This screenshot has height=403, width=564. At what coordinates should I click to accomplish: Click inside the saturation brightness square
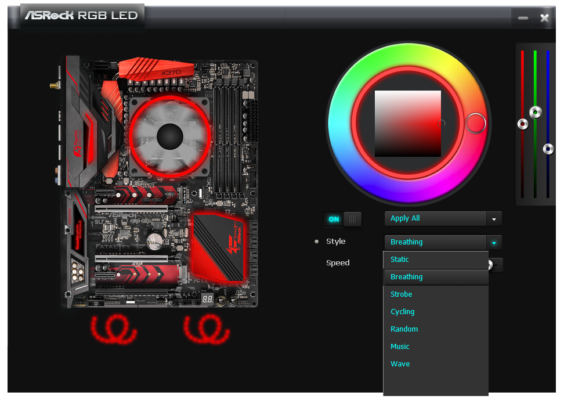click(408, 124)
